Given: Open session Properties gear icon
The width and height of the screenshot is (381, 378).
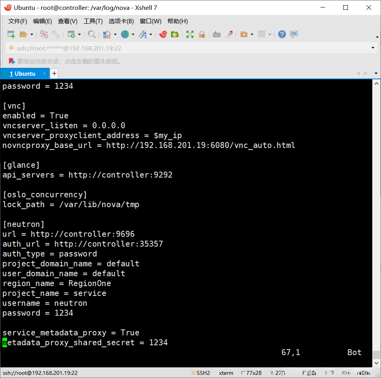Looking at the screenshot, I should (x=71, y=34).
